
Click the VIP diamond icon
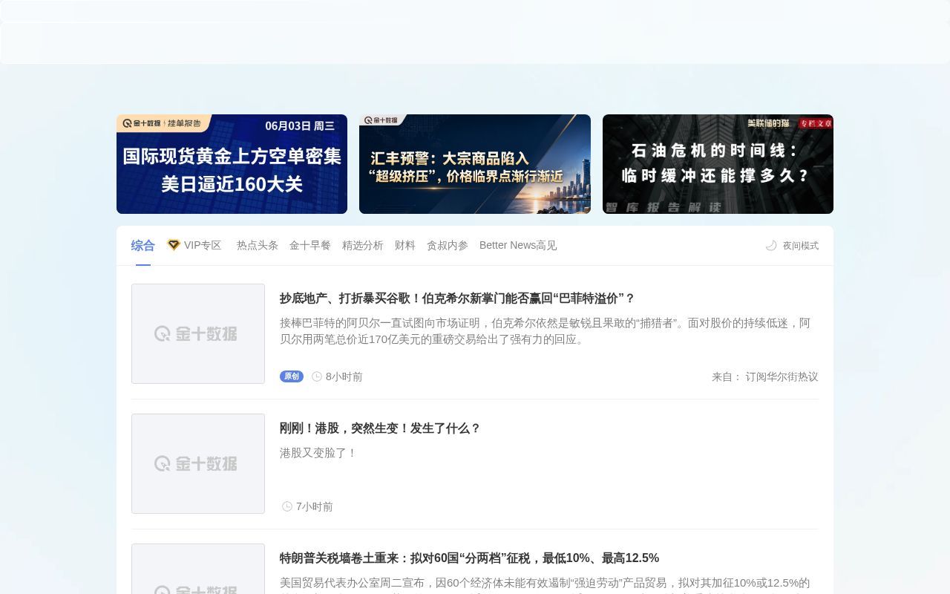174,245
